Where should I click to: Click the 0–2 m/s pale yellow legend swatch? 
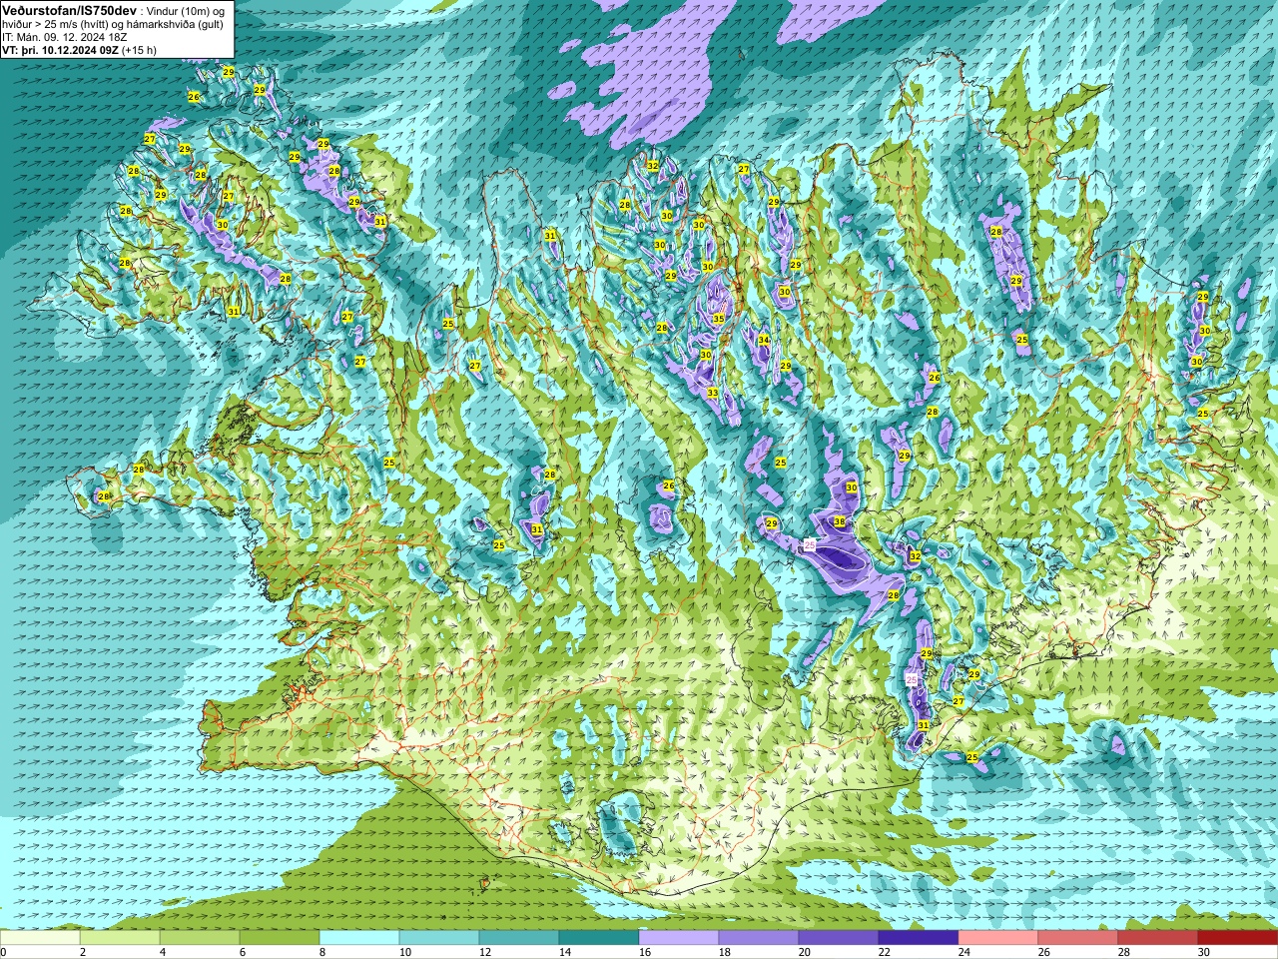(x=40, y=938)
